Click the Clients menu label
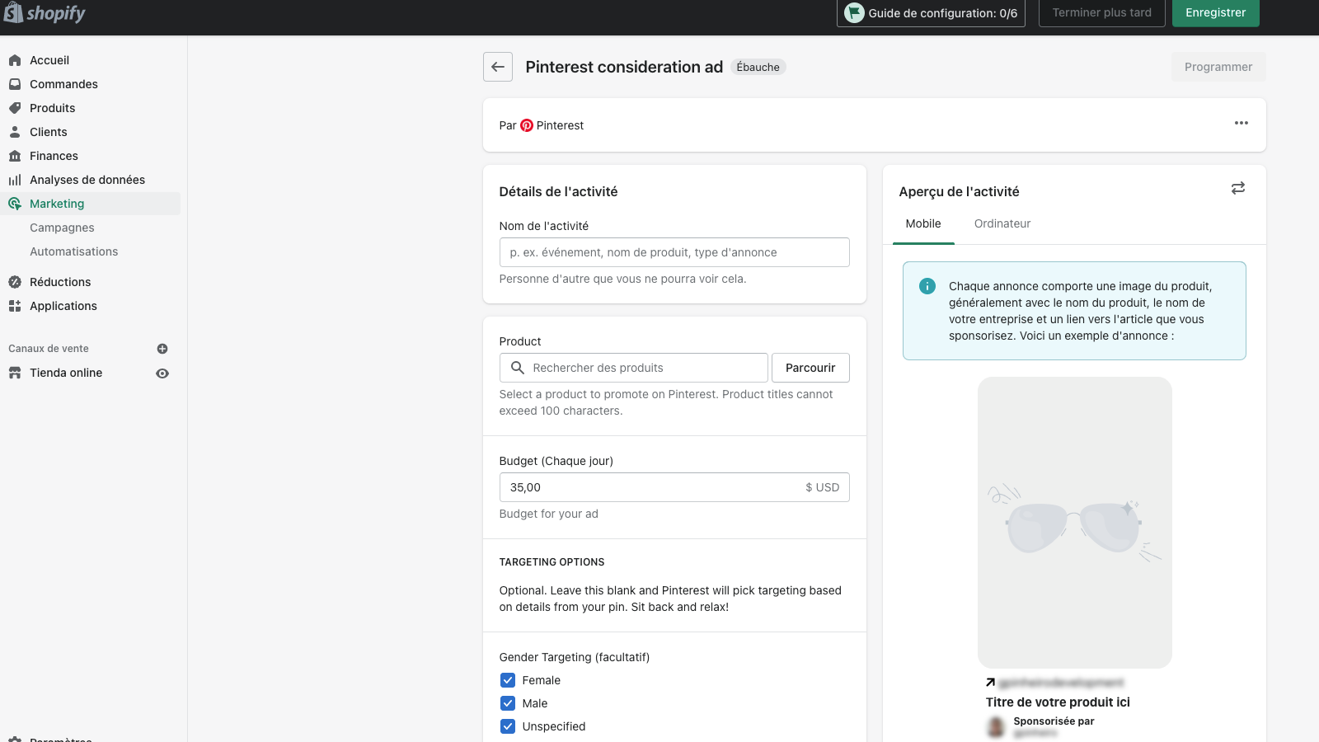 (x=49, y=132)
